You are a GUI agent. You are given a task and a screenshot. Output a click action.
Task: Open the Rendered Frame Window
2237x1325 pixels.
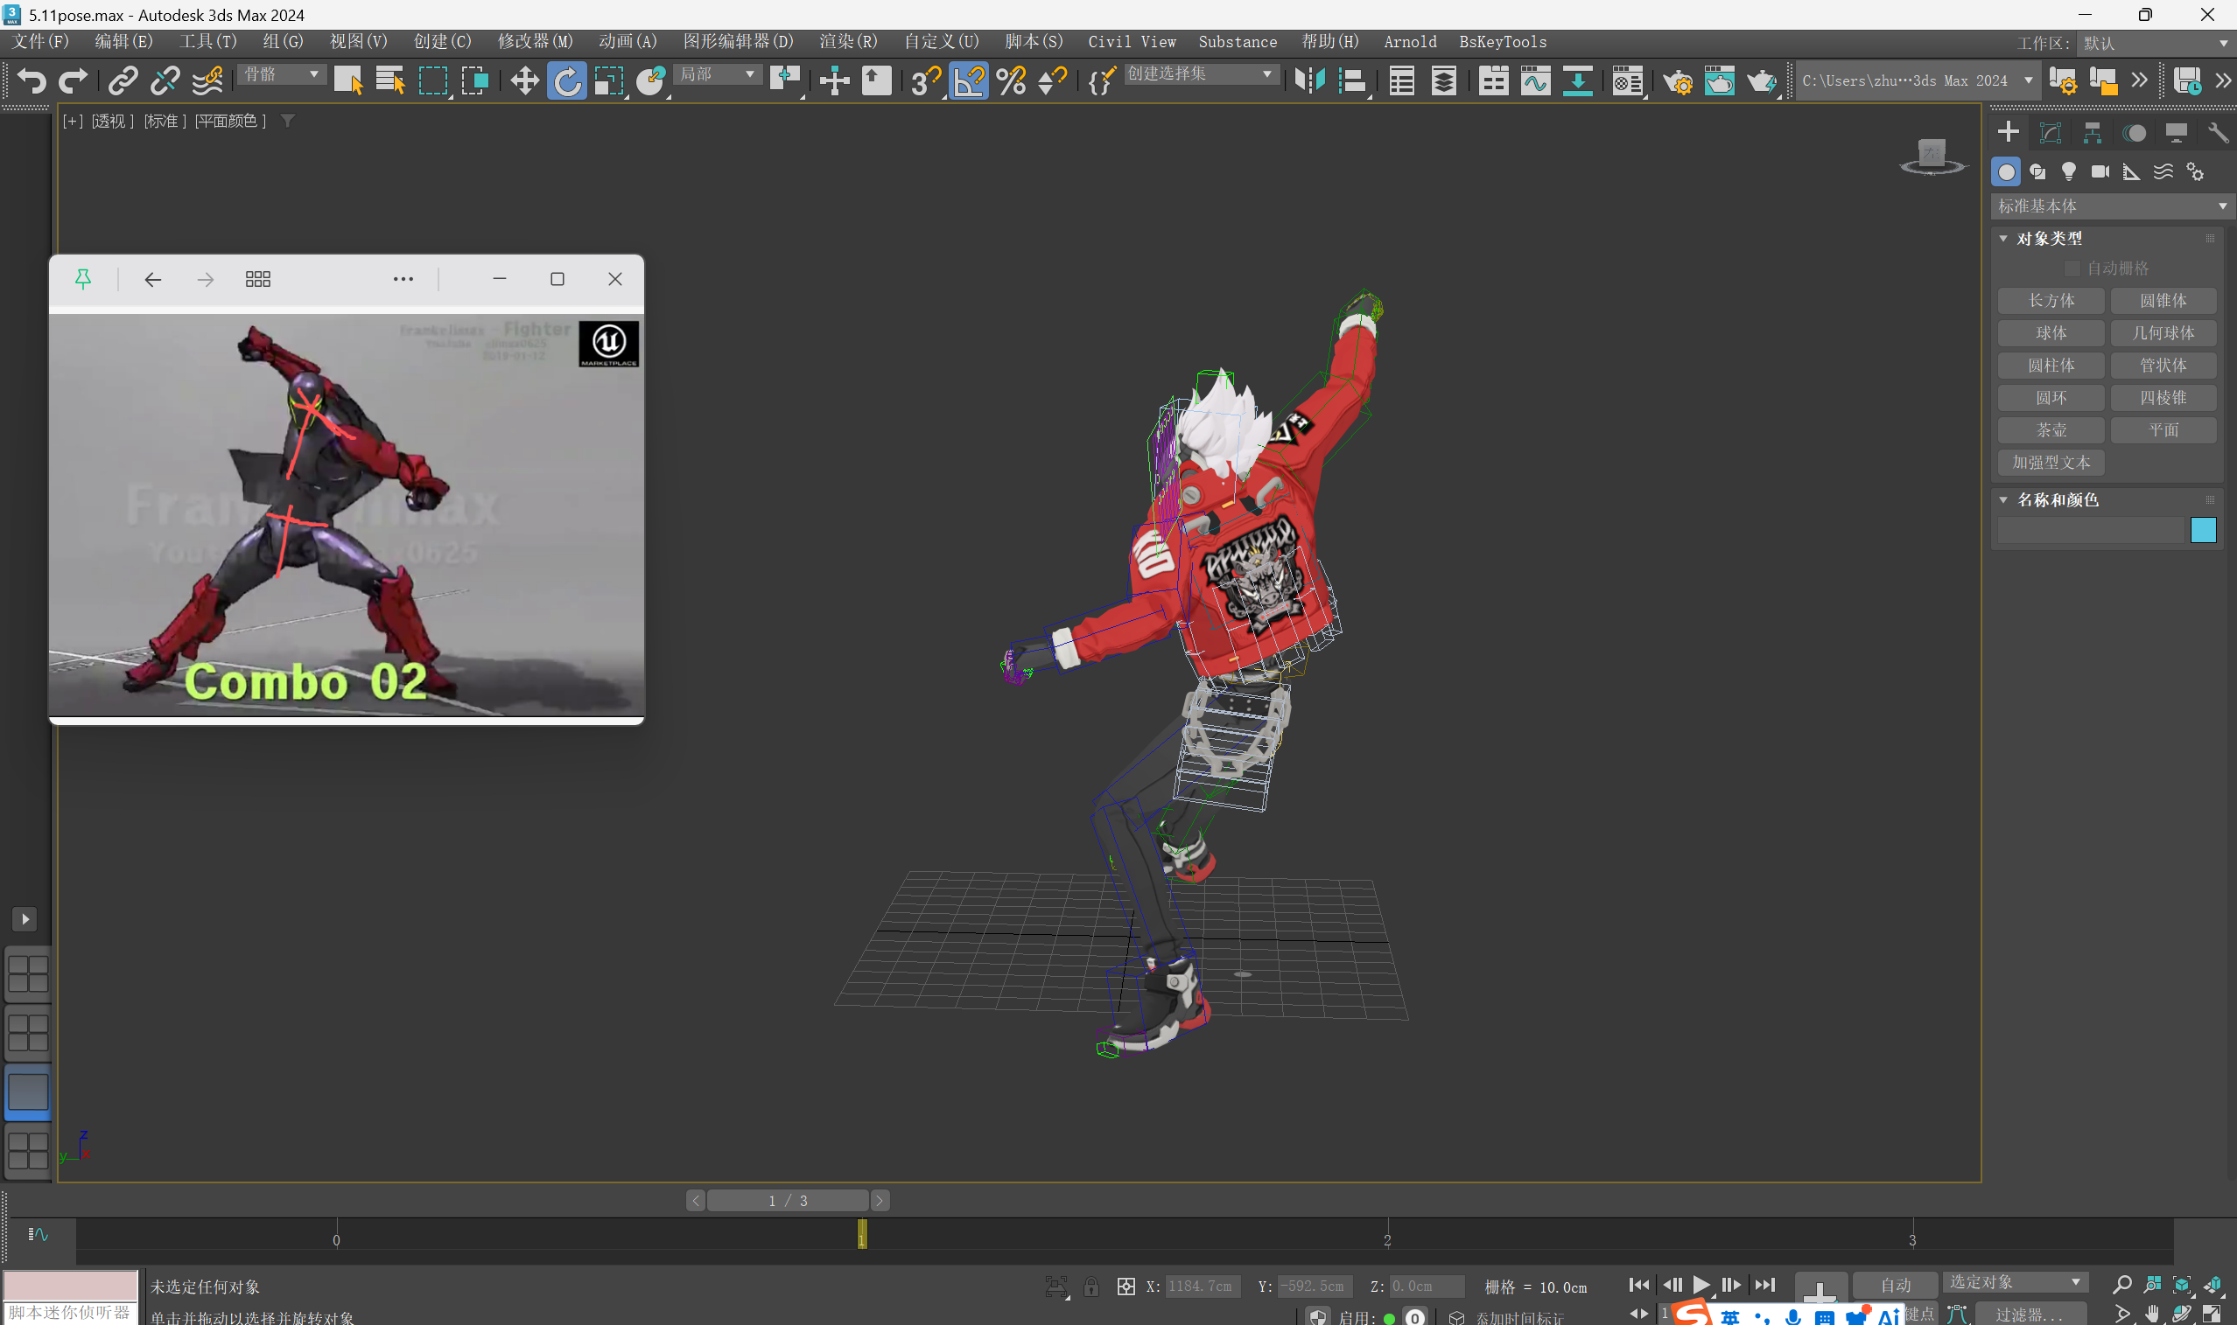click(1720, 81)
